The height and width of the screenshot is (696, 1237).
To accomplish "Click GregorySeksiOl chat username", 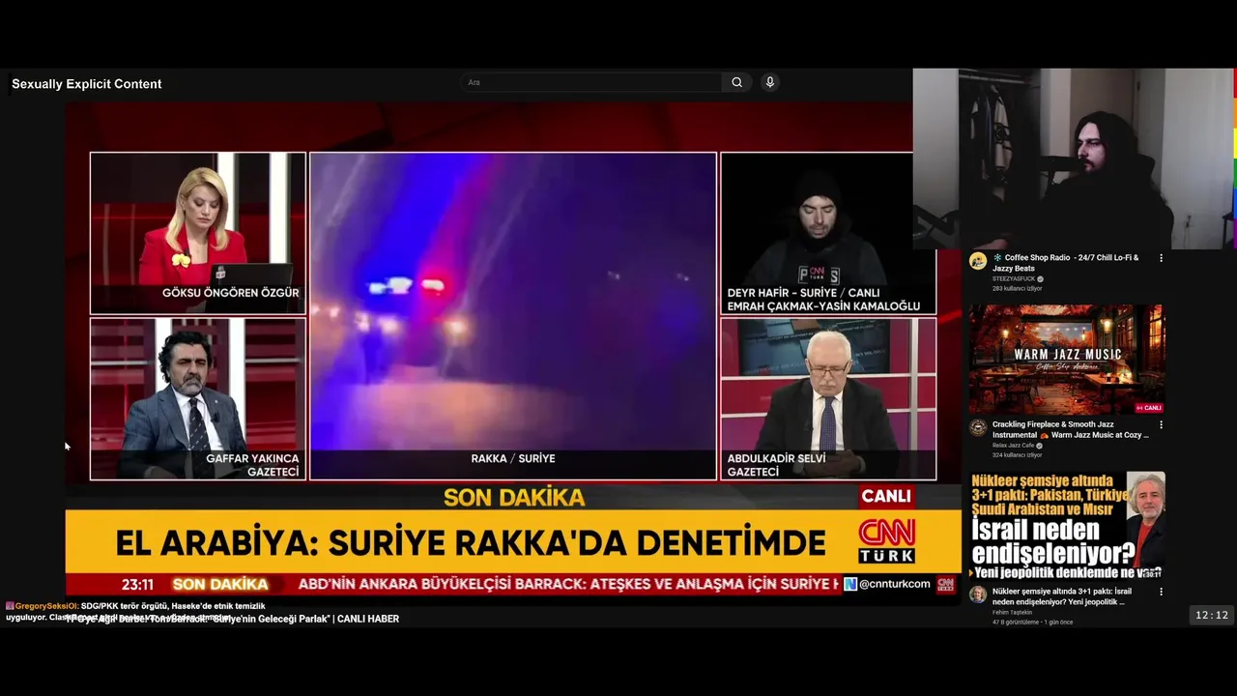I will pyautogui.click(x=45, y=606).
